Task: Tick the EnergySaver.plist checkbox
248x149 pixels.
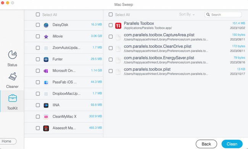Action: coord(111,60)
